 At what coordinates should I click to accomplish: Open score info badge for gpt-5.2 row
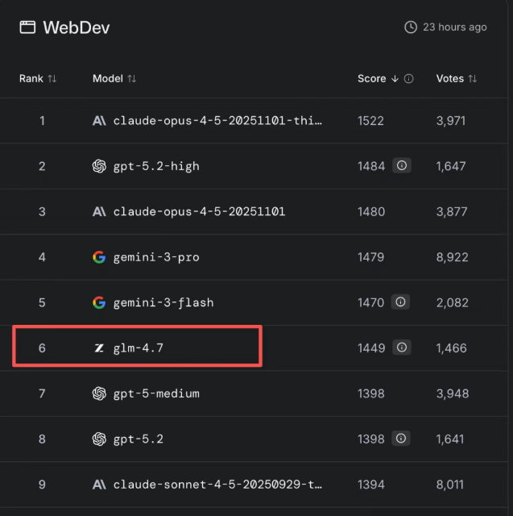(x=400, y=439)
